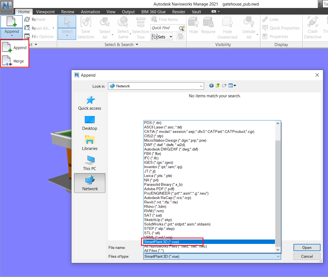Toggle Quick Properties in Display panel
The width and height of the screenshot is (328, 277).
281,28
